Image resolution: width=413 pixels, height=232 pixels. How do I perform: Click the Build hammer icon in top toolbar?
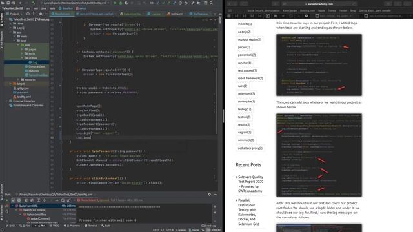pyautogui.click(x=33, y=3)
